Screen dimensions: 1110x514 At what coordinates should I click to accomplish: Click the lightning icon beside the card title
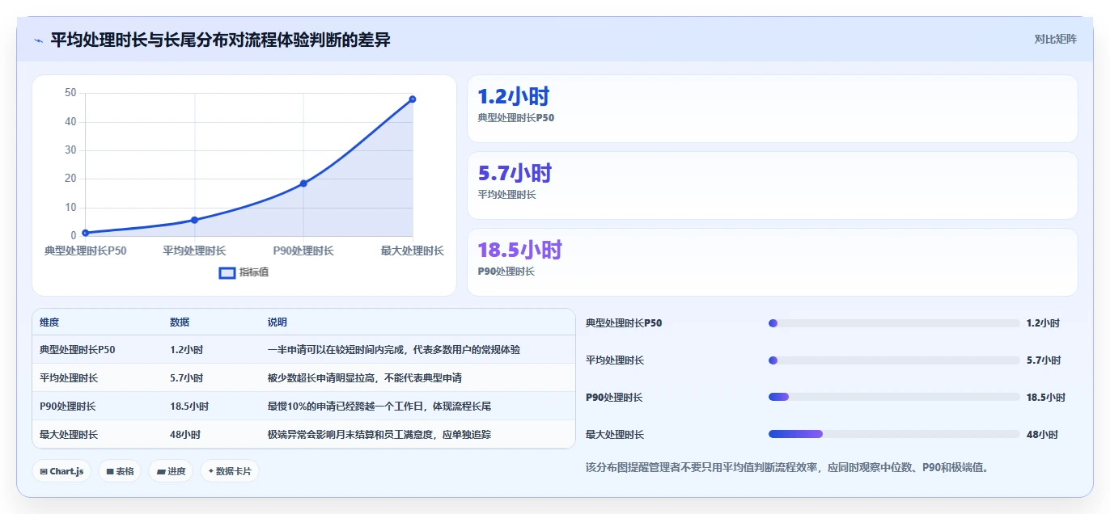pyautogui.click(x=39, y=40)
